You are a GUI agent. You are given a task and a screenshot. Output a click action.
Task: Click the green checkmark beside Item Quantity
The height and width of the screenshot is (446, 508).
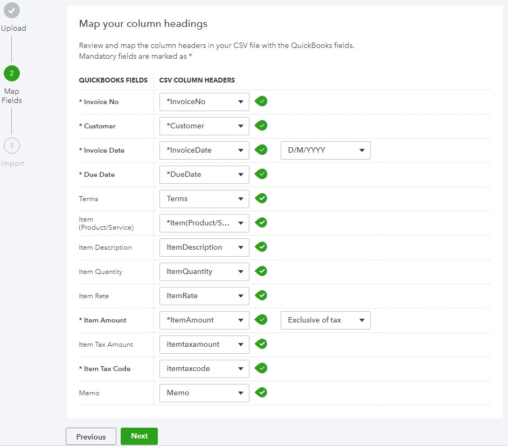(x=261, y=271)
